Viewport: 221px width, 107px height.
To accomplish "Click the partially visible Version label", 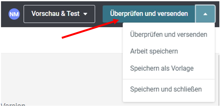I will coord(13,104).
